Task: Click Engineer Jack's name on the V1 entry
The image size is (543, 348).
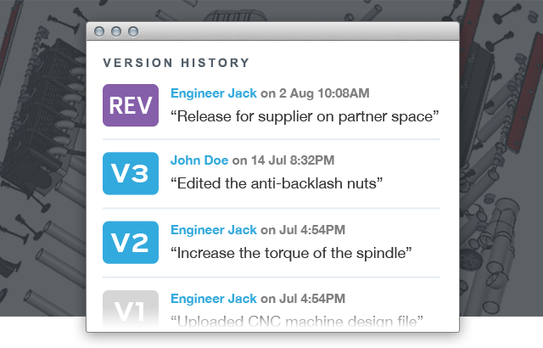Action: [214, 298]
